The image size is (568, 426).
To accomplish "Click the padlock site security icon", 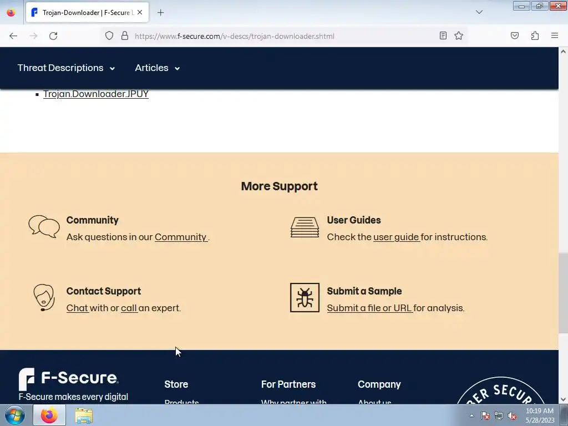I will (x=125, y=36).
